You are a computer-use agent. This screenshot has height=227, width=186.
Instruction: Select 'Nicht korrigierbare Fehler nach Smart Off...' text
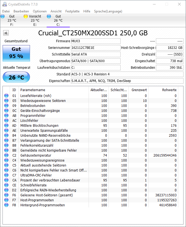coord(54,170)
